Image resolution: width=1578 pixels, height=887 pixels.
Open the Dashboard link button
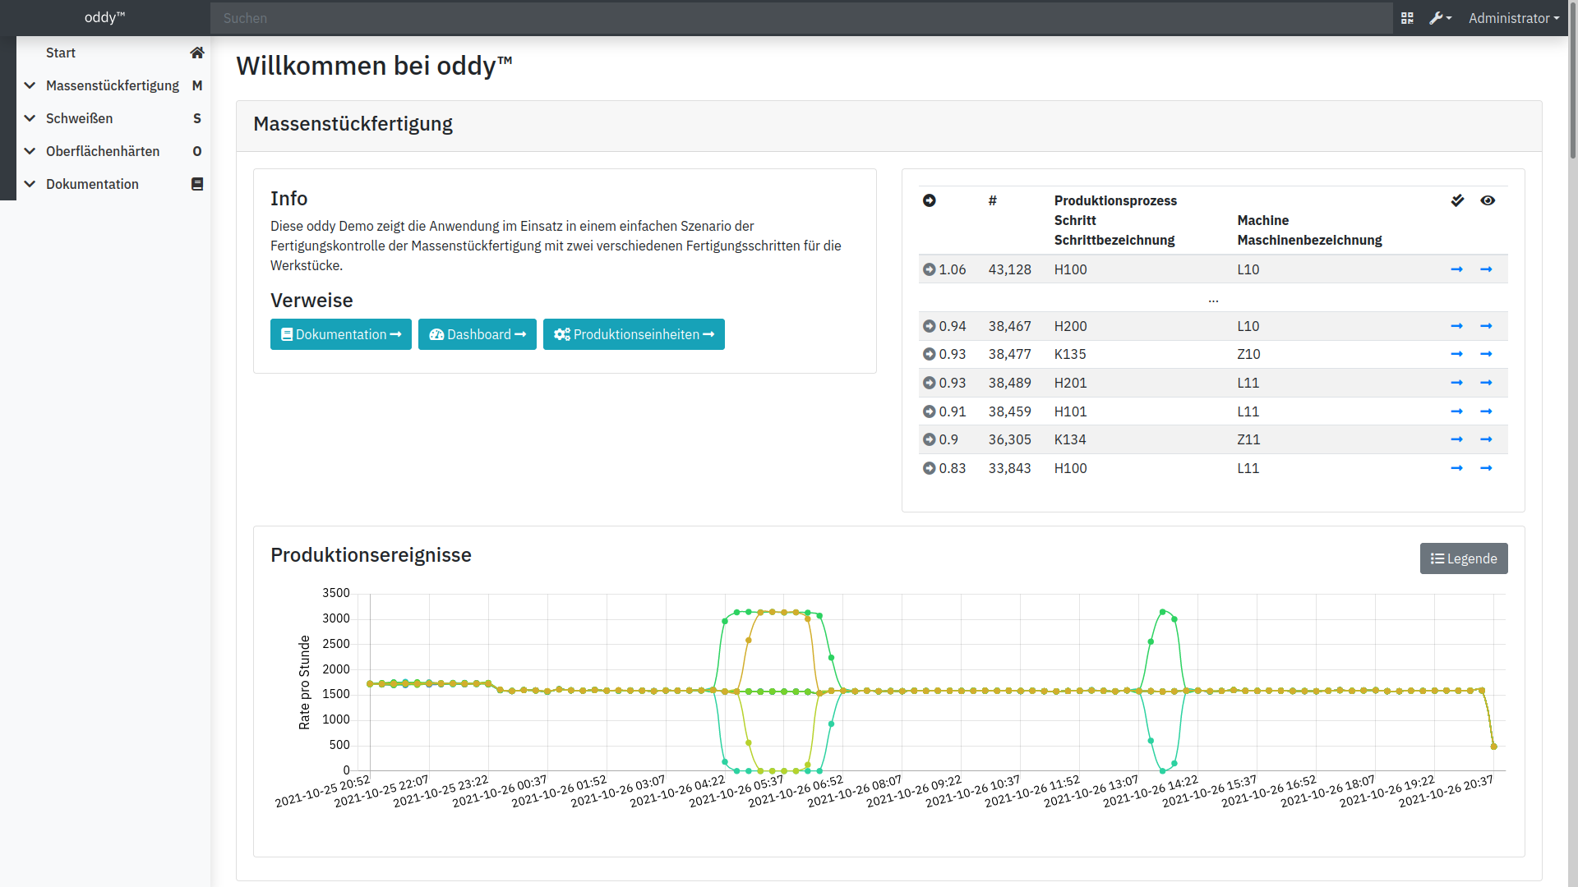click(477, 334)
